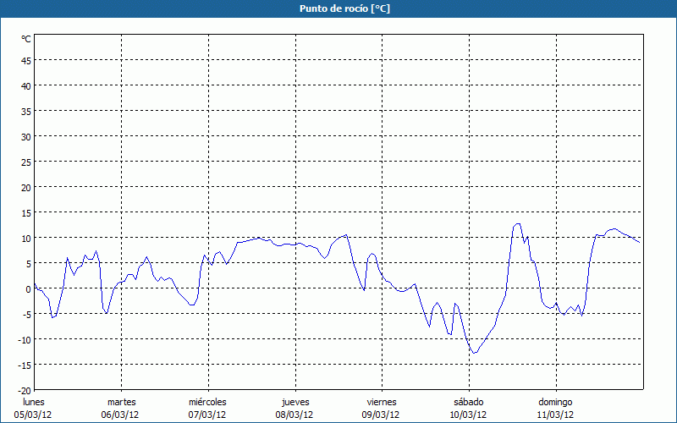Select the "martes" day label
Image resolution: width=677 pixels, height=423 pixels.
[121, 402]
